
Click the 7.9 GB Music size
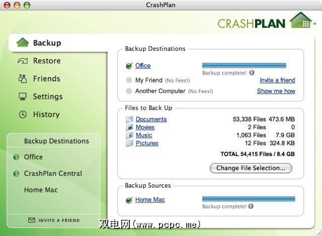tap(285, 135)
